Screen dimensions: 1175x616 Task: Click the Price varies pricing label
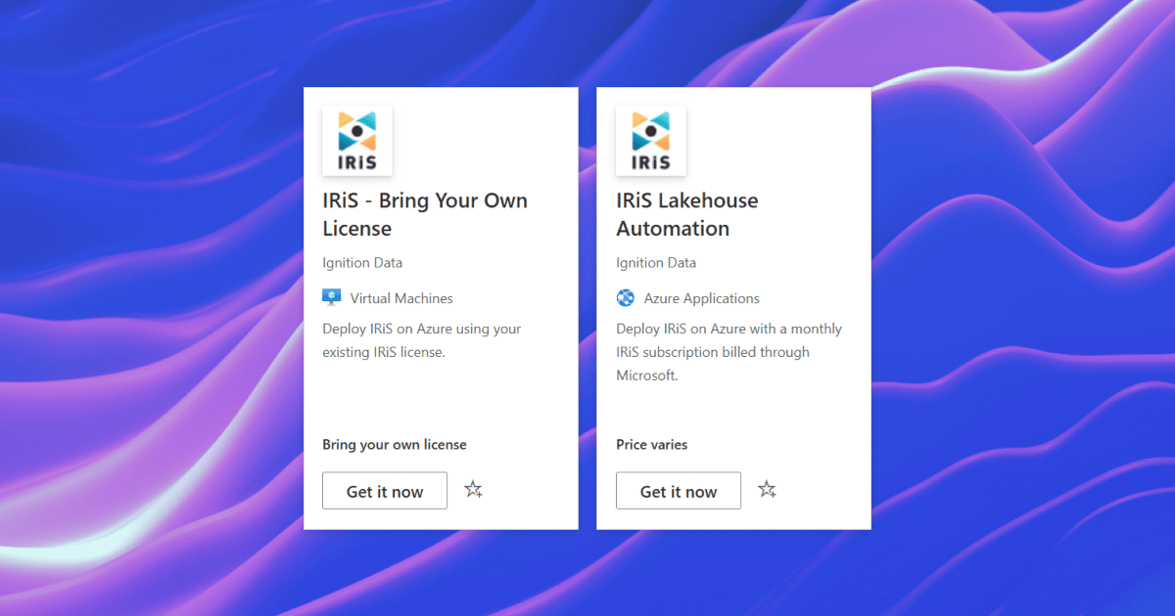click(x=652, y=444)
